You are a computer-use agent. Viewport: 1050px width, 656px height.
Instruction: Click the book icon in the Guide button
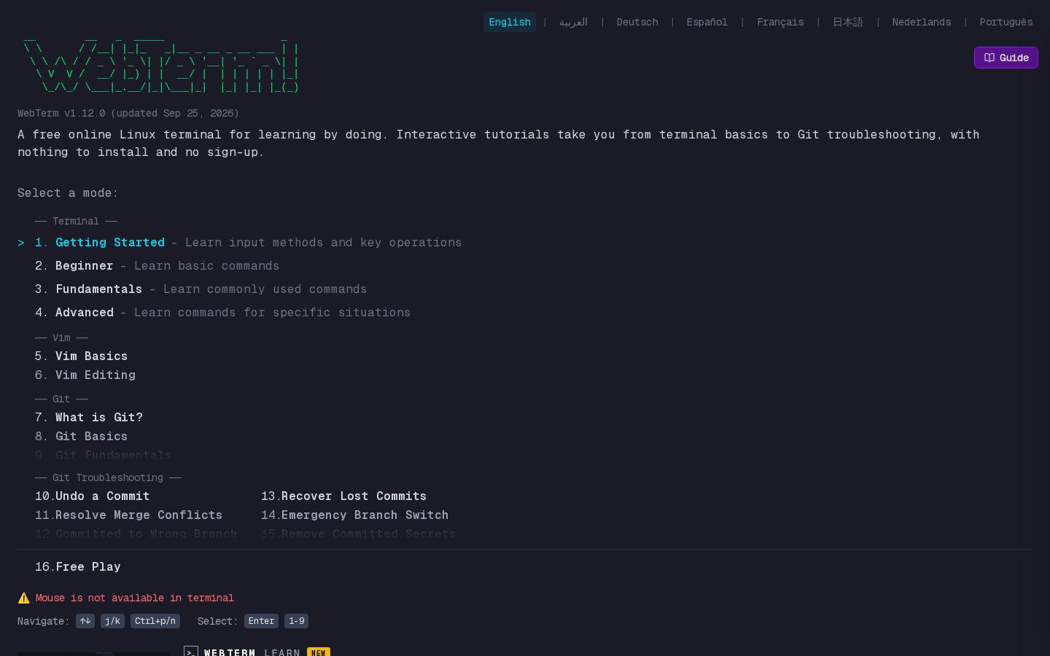pos(989,58)
